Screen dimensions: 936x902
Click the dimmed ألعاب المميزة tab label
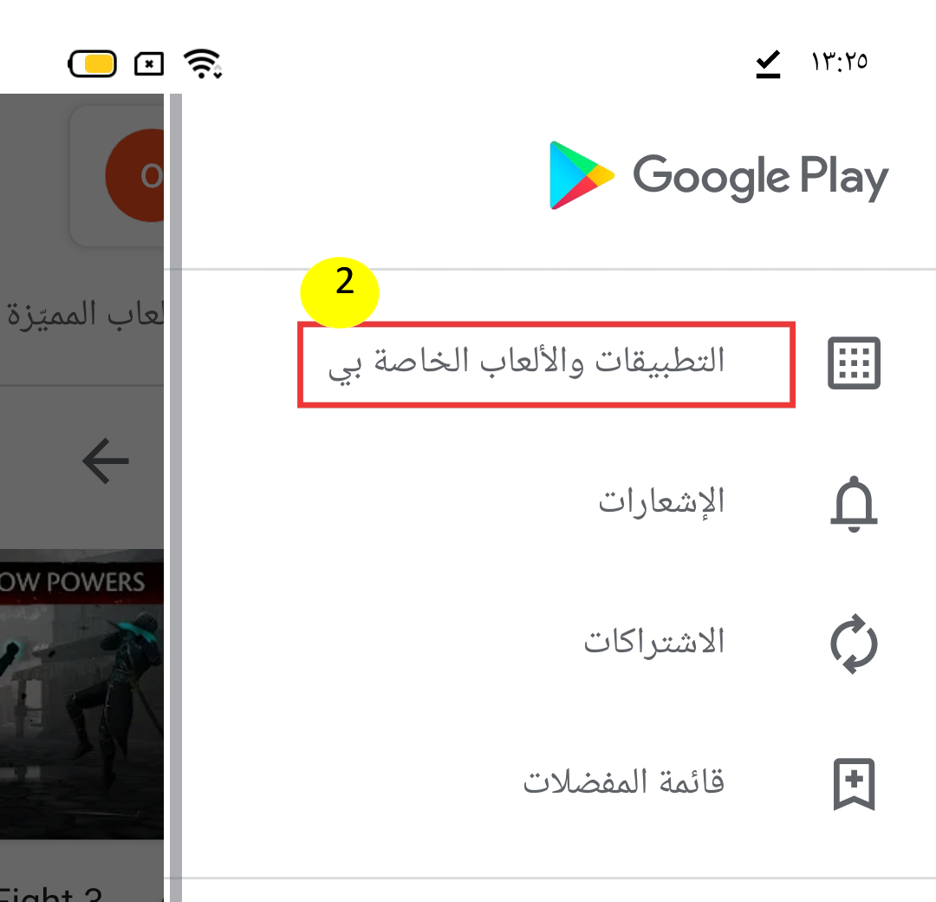tap(85, 315)
